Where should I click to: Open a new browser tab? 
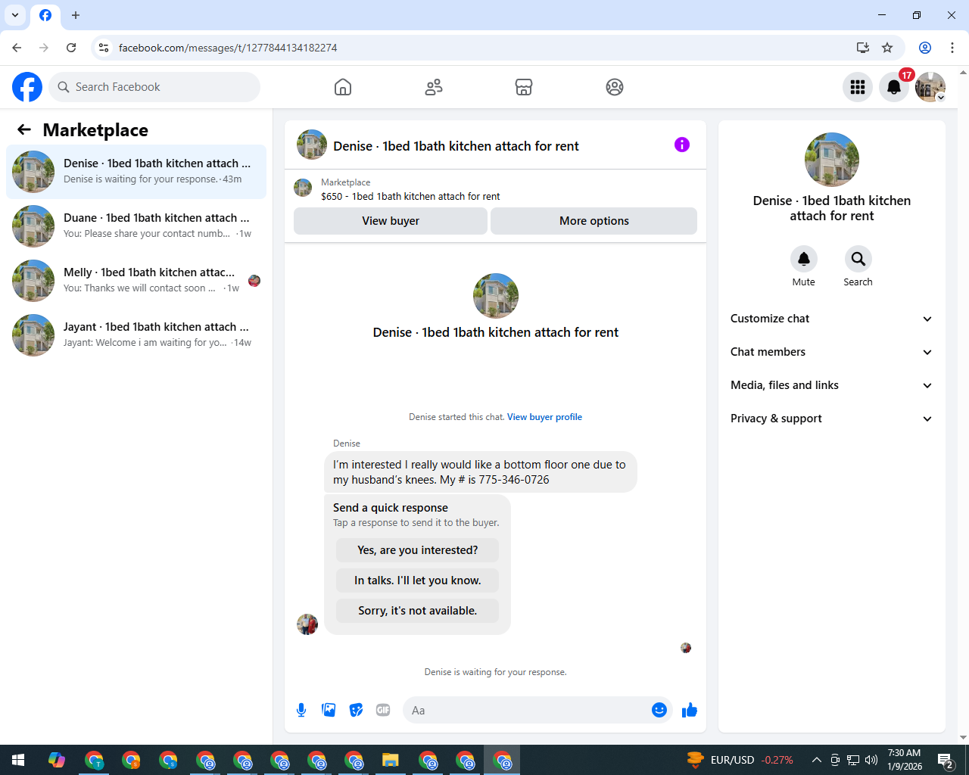pyautogui.click(x=76, y=15)
